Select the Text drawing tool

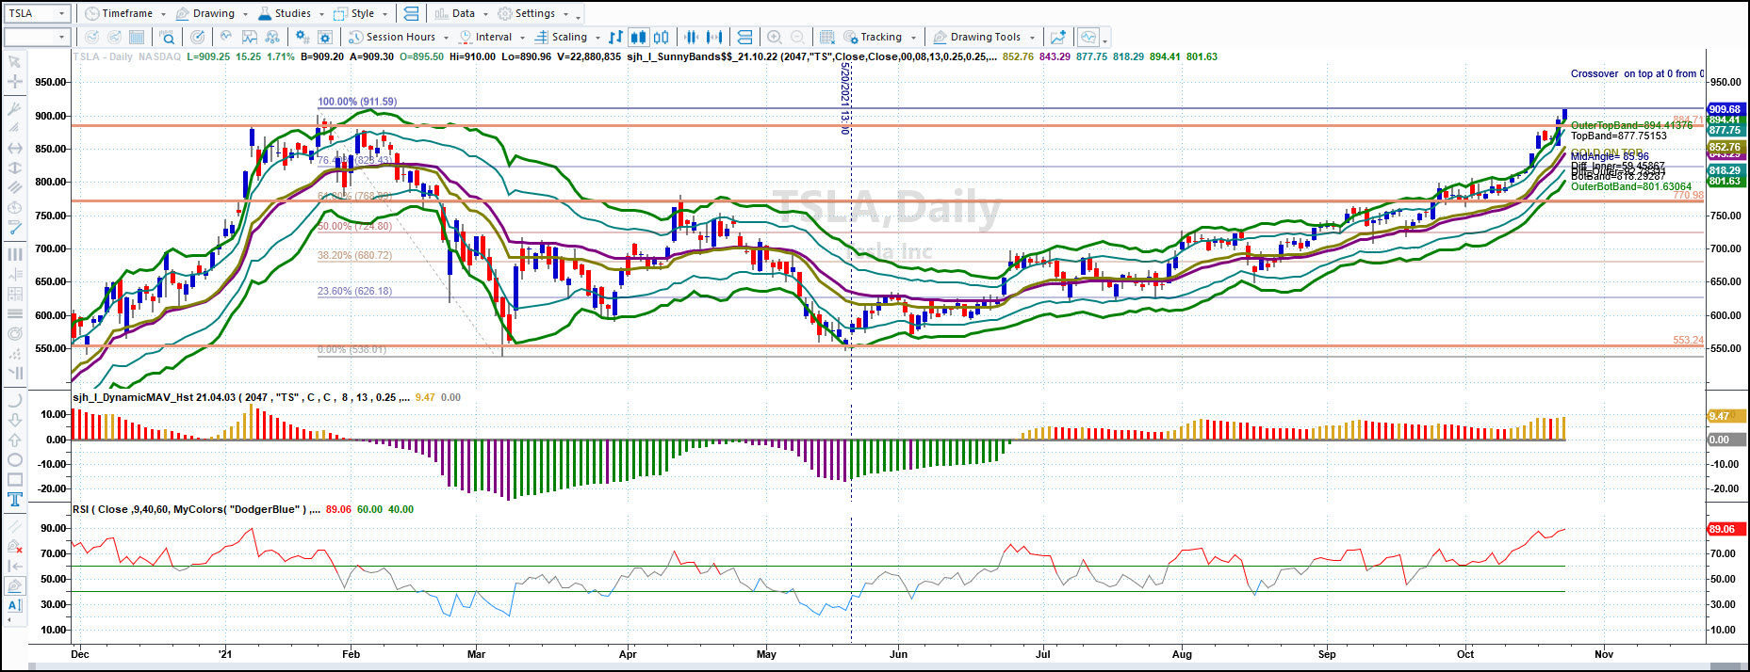pos(14,500)
